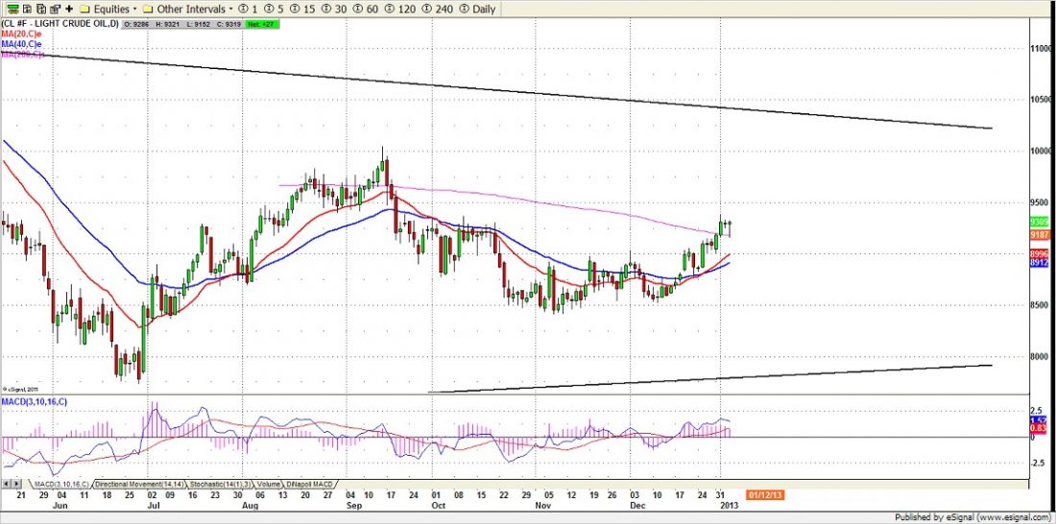Open the Volume study tab

tap(267, 484)
